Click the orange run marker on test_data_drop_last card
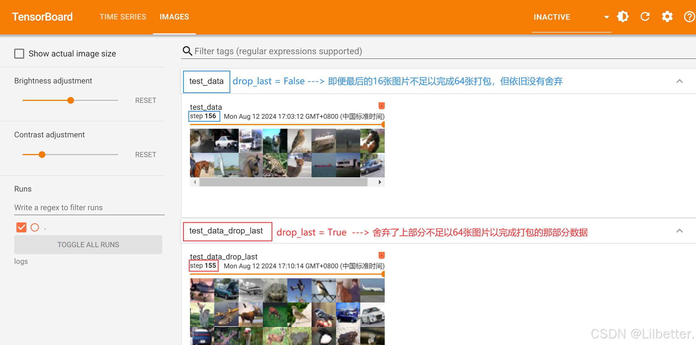696x345 pixels. coord(381,255)
